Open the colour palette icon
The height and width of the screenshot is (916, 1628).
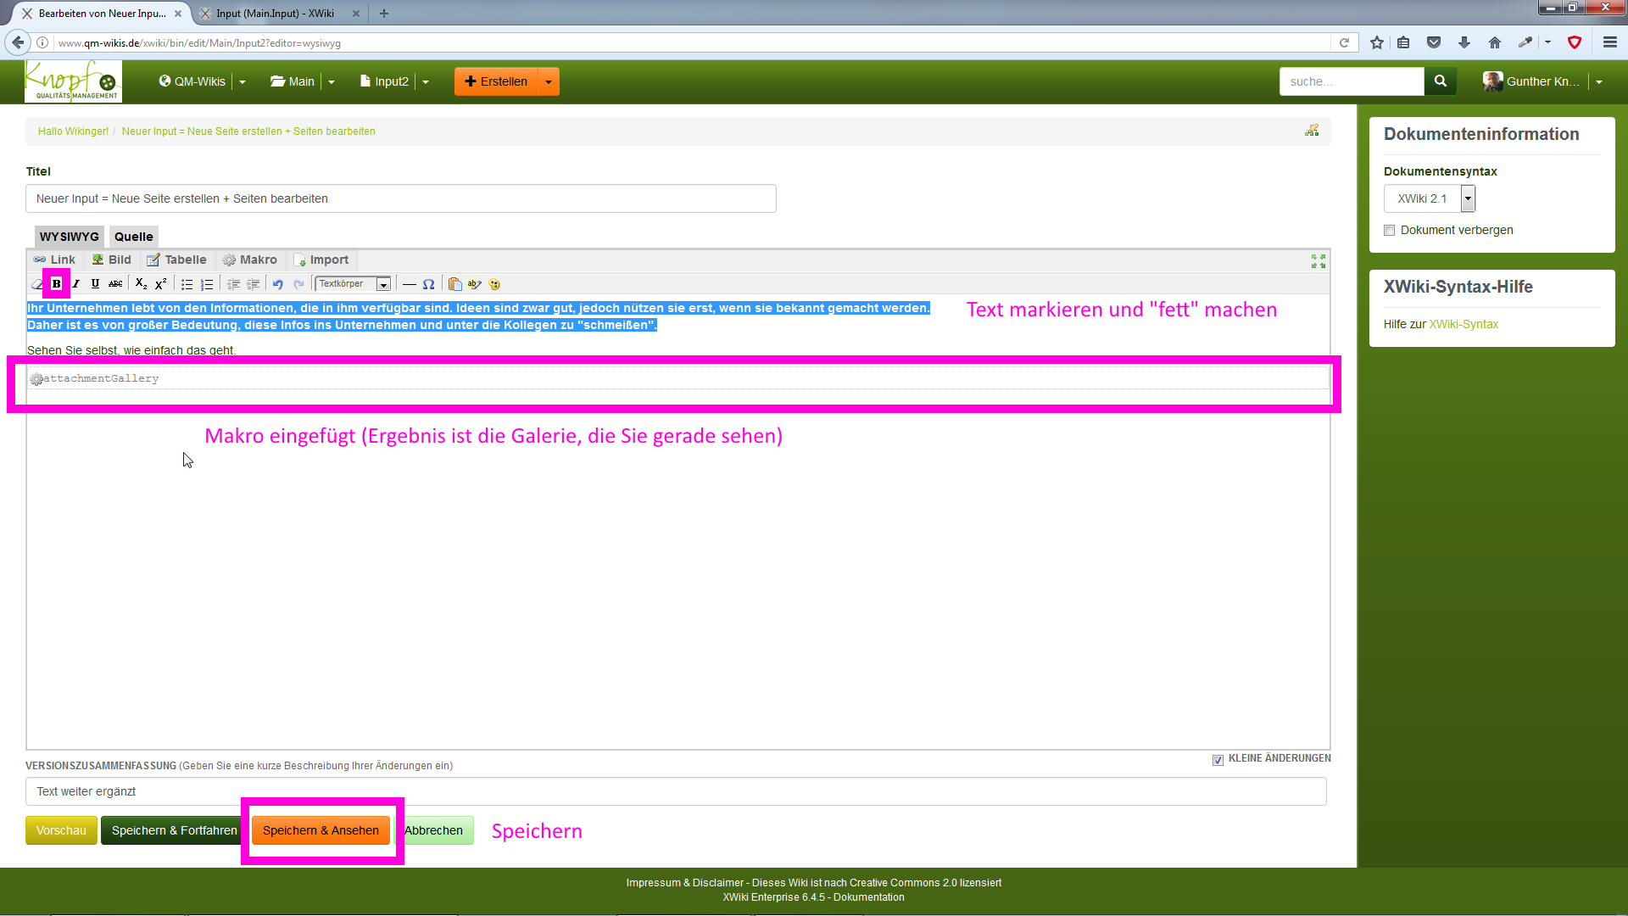tap(495, 284)
